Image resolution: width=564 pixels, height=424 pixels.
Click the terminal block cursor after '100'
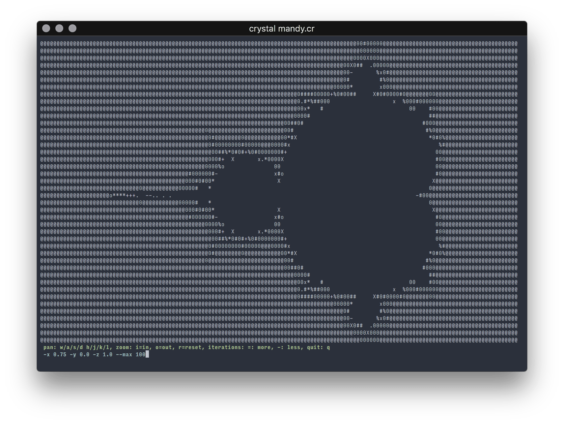[x=147, y=354]
